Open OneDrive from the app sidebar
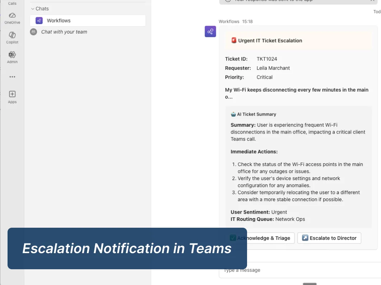Image resolution: width=381 pixels, height=285 pixels. (x=12, y=18)
